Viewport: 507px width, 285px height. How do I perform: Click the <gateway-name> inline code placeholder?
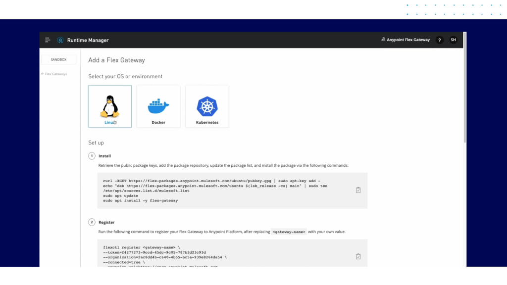click(x=289, y=232)
